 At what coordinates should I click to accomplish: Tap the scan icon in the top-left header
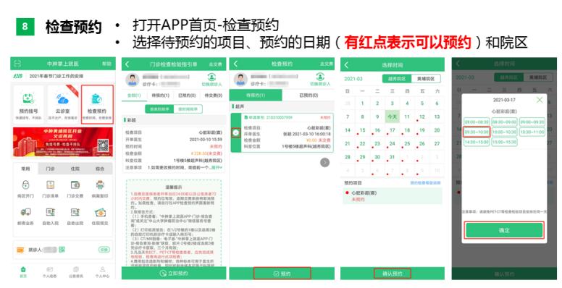pyautogui.click(x=17, y=64)
